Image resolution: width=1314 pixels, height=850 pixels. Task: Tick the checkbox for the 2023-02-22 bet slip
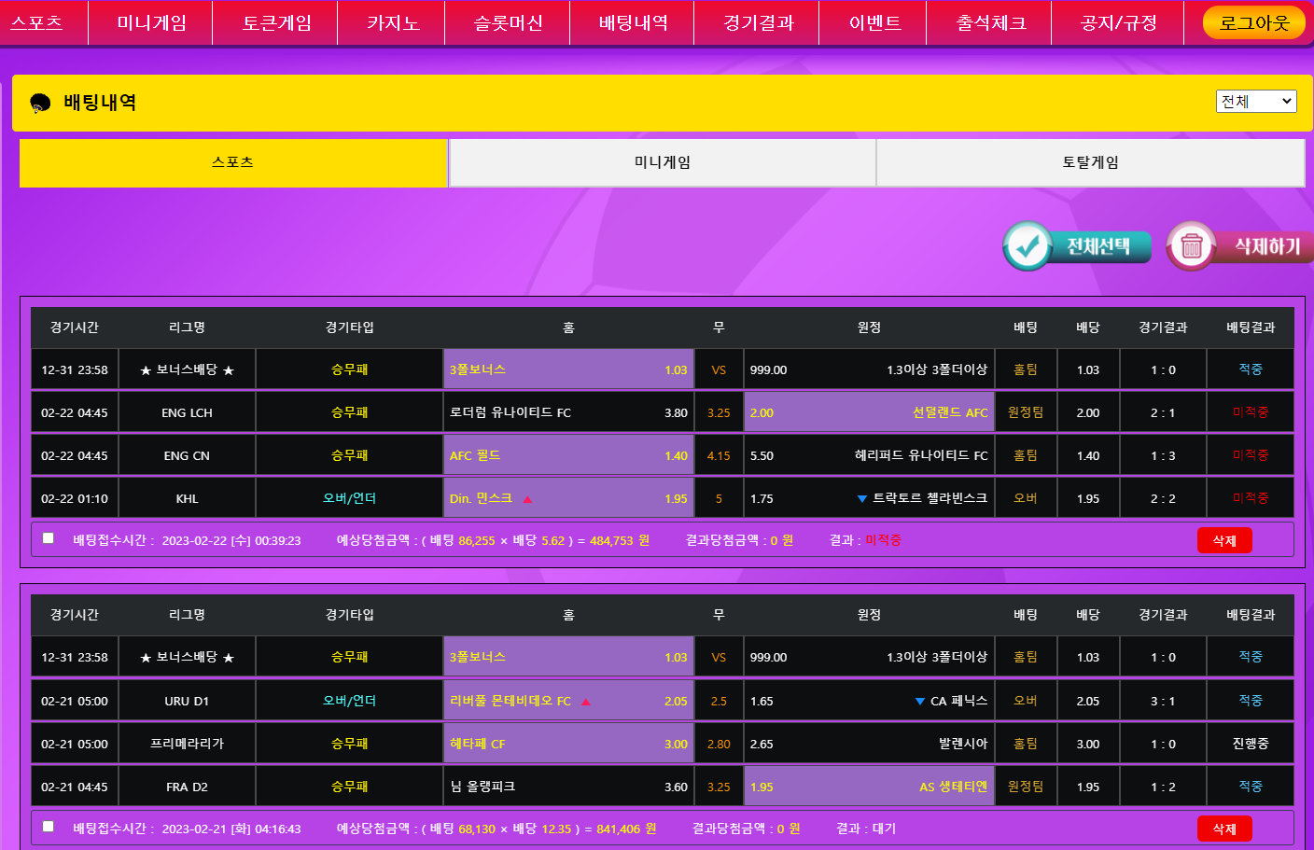[x=49, y=538]
